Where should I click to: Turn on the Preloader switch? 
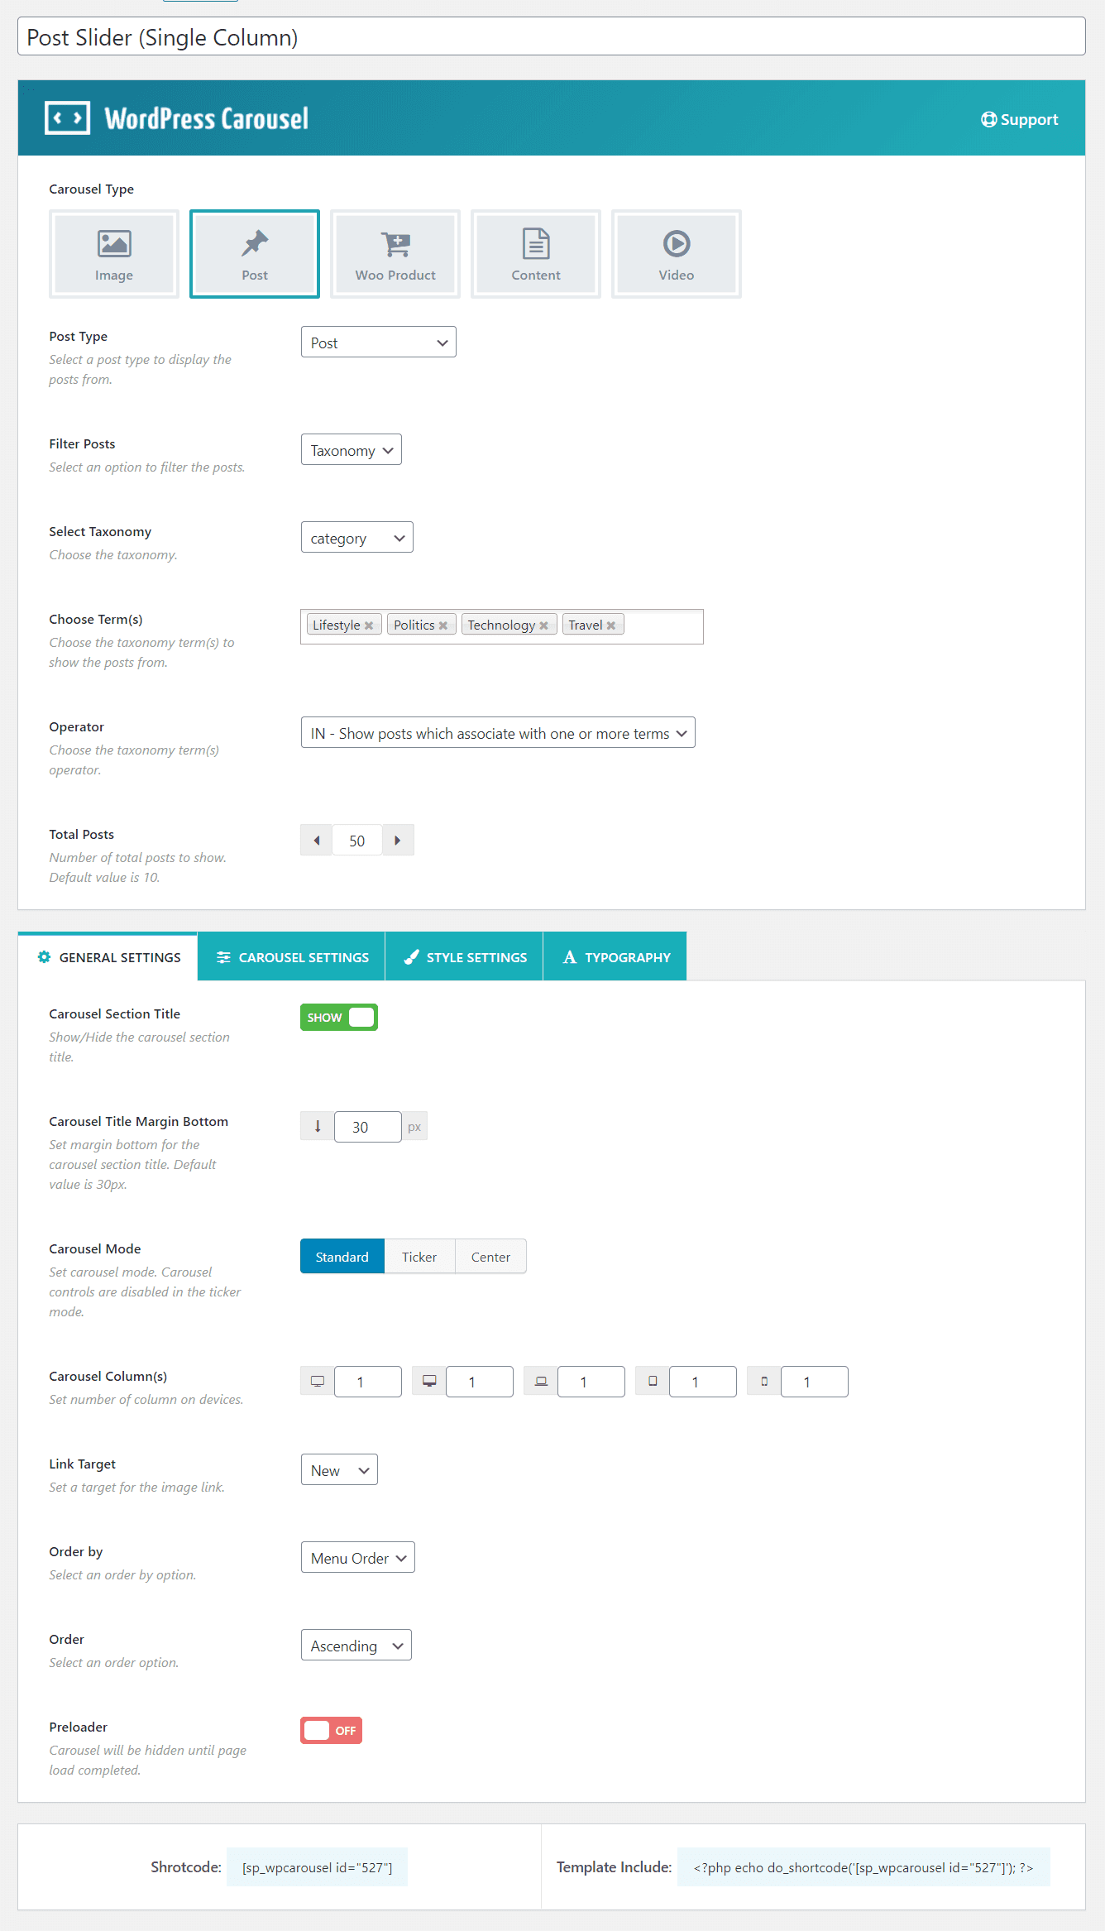point(331,1730)
